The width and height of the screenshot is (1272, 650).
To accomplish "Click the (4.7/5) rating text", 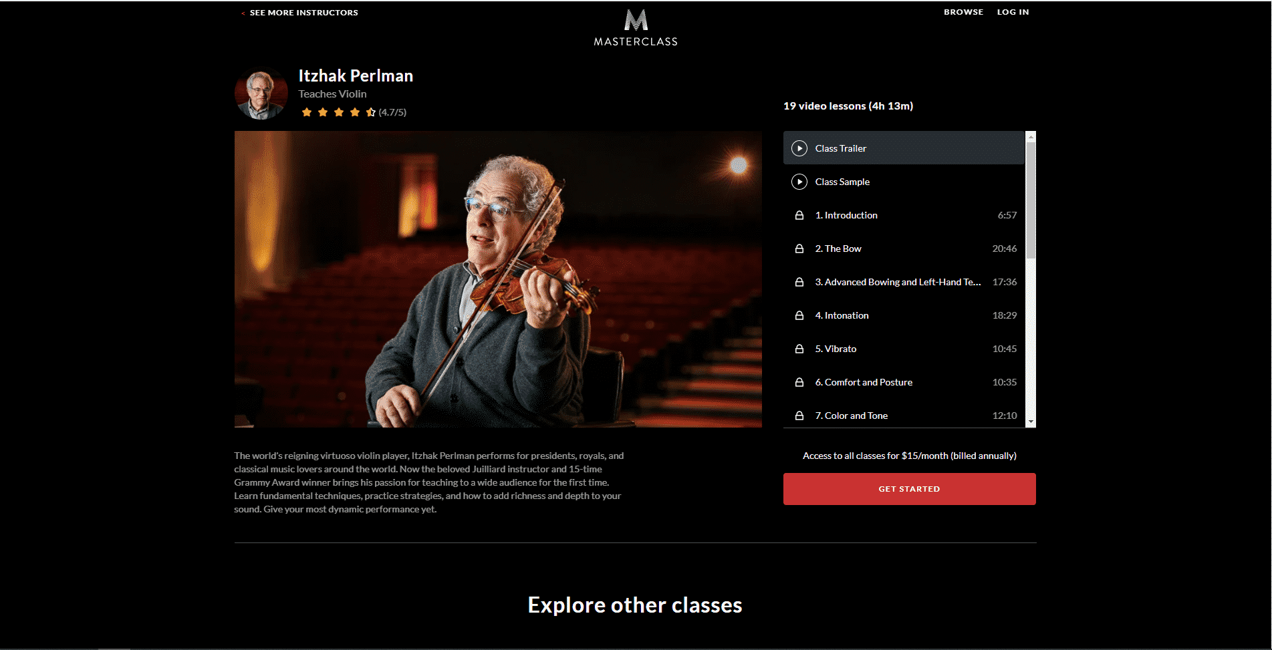I will tap(392, 112).
